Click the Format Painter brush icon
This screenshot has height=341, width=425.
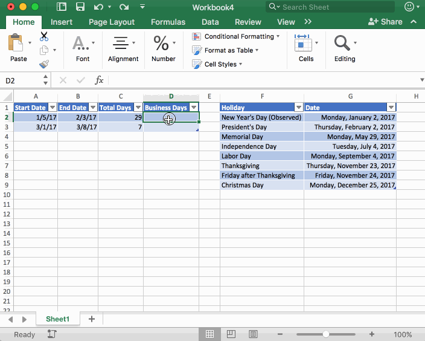click(44, 64)
